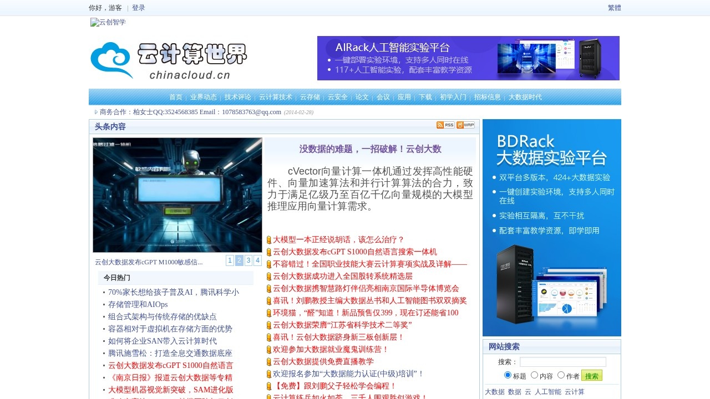The width and height of the screenshot is (710, 399).
Task: Click the arrow icon before 商务合作 notice
Action: (x=96, y=111)
